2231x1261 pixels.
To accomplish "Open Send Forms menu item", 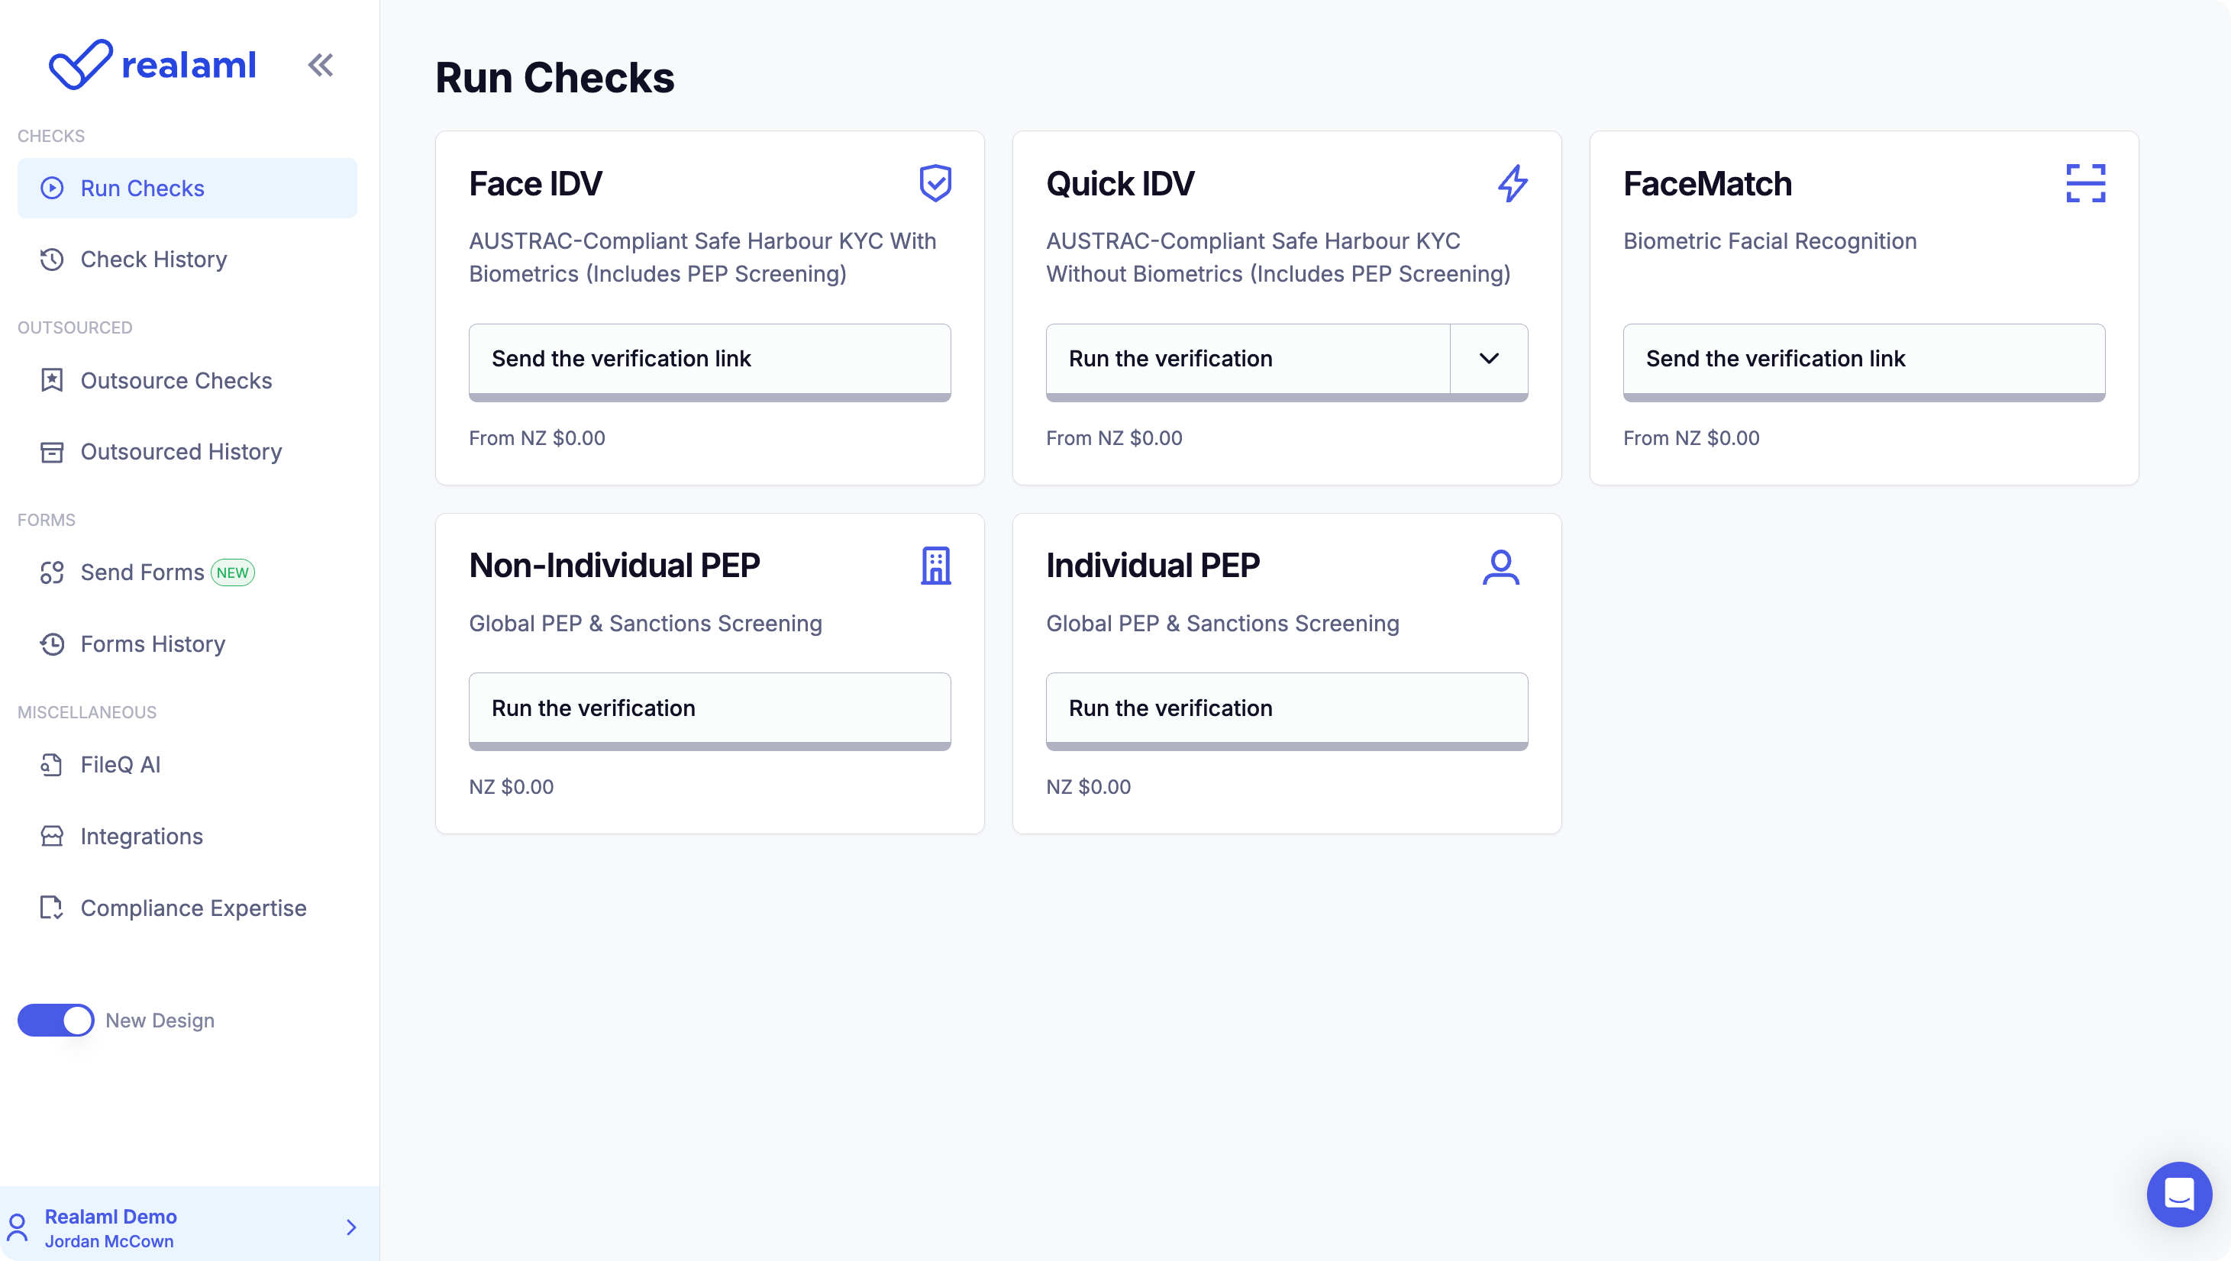I will tap(142, 572).
